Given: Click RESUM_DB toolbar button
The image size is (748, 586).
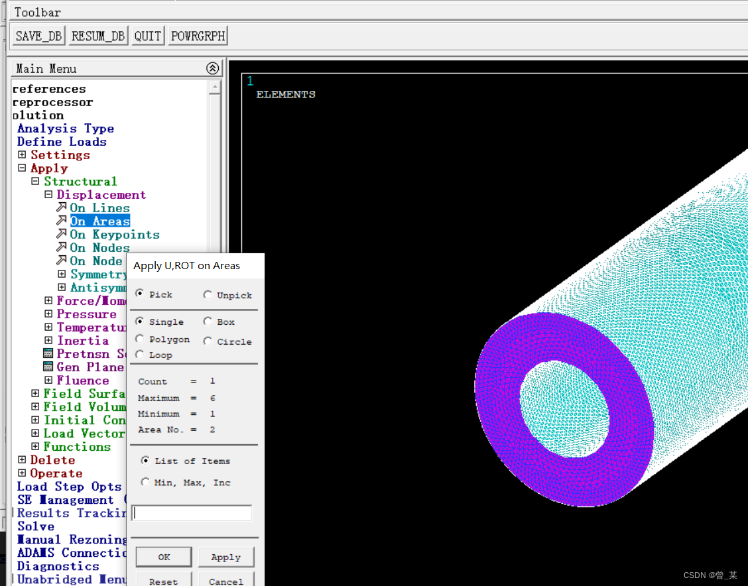Looking at the screenshot, I should [98, 36].
